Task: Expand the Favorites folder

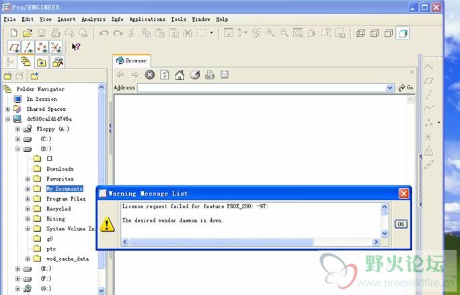Action: [28, 179]
